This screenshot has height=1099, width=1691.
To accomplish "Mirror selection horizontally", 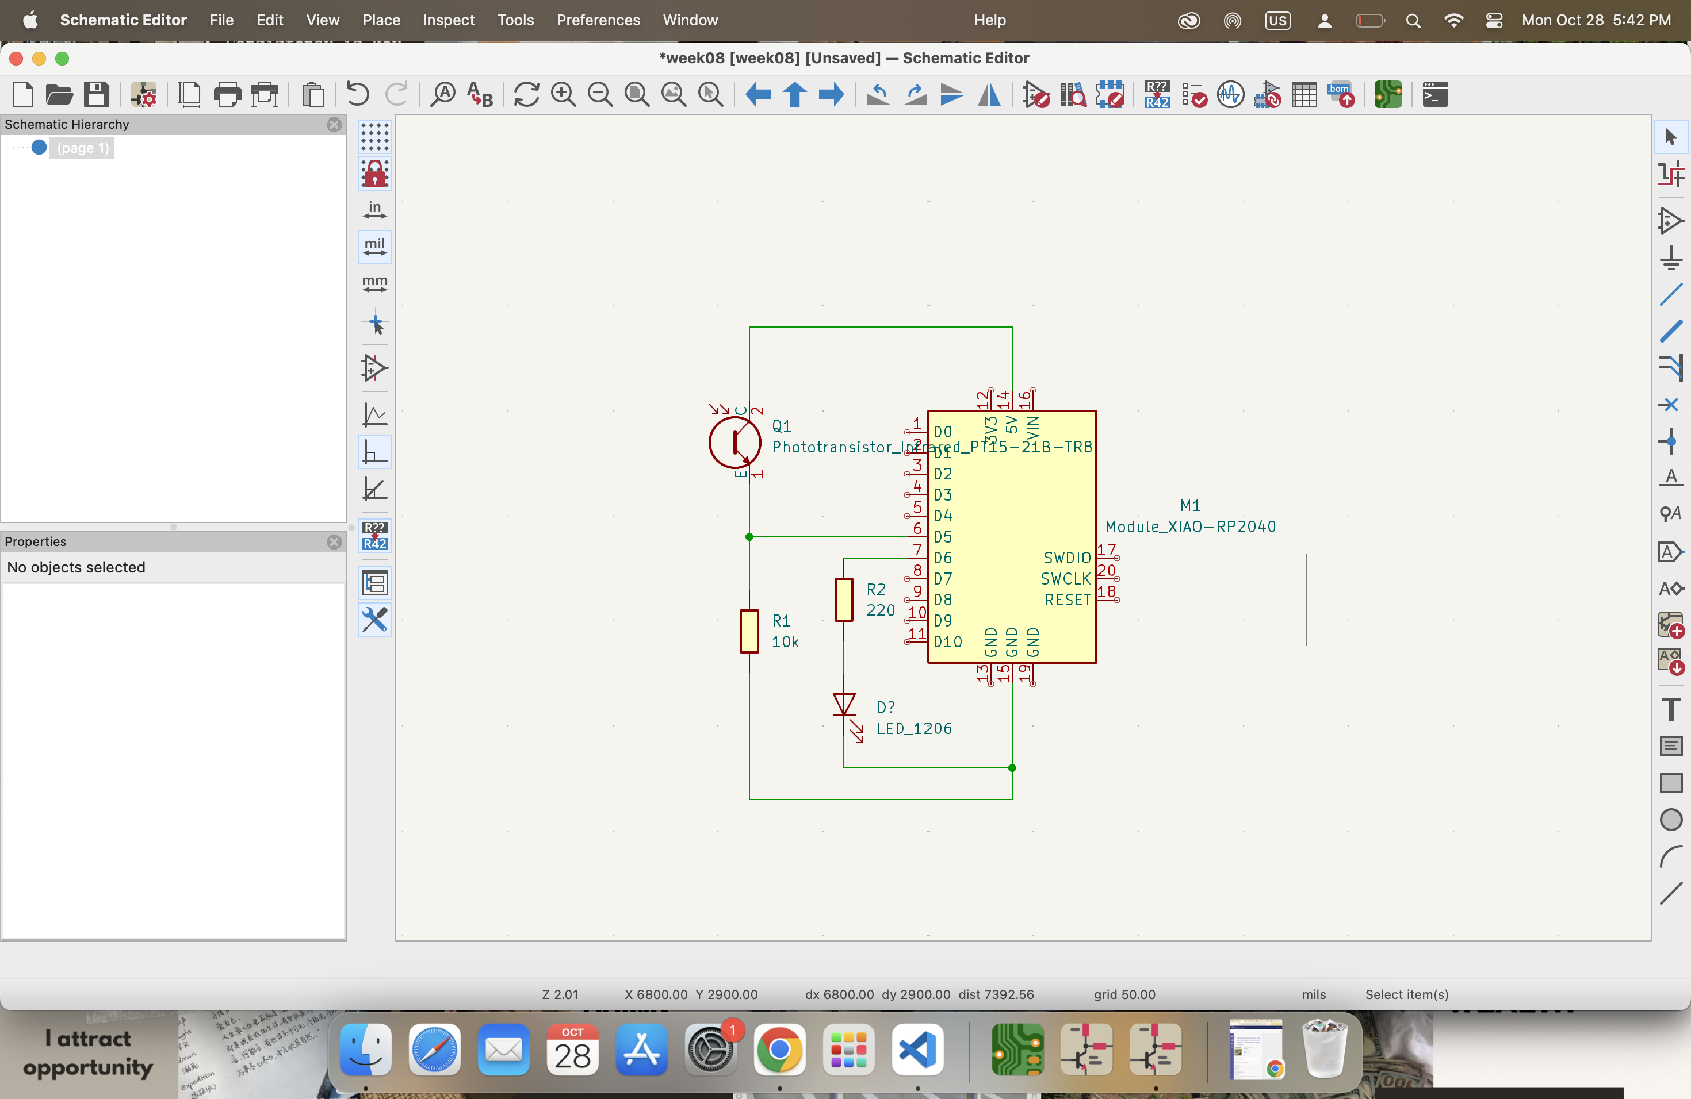I will coord(990,94).
